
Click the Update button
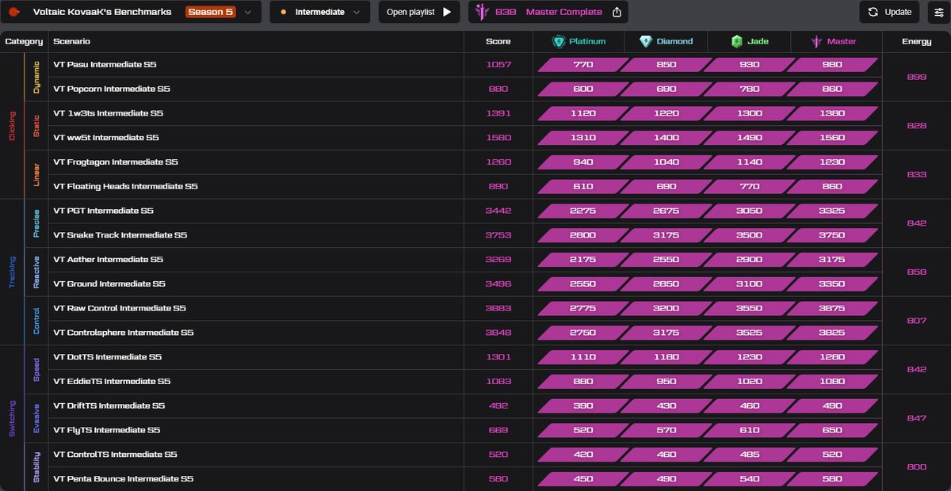[x=889, y=12]
